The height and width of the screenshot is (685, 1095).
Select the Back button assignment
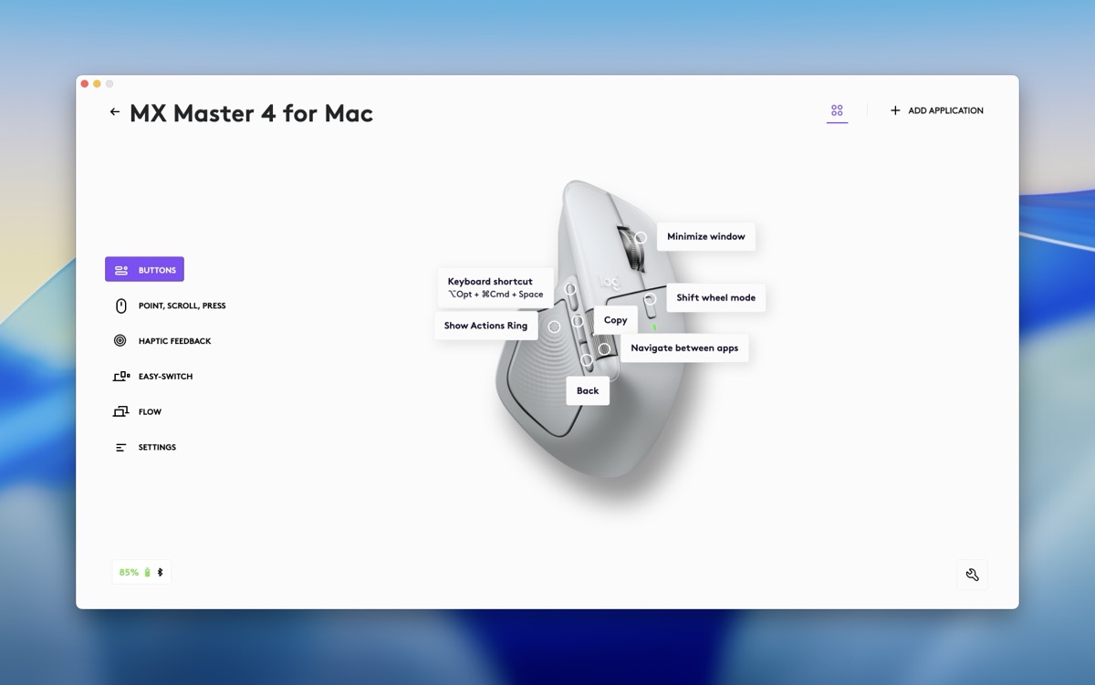pyautogui.click(x=588, y=390)
